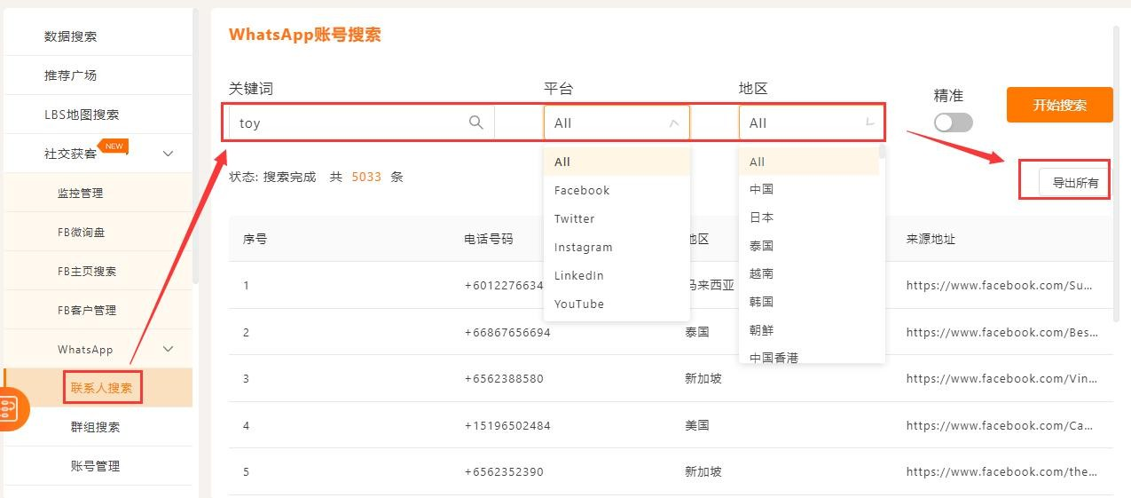Screen dimensions: 1131x498
Task: Open 账号管理 in the sidebar
Action: coord(96,466)
